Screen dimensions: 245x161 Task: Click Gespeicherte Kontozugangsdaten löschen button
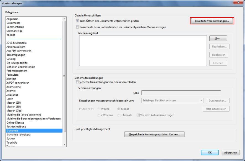(x=154, y=134)
